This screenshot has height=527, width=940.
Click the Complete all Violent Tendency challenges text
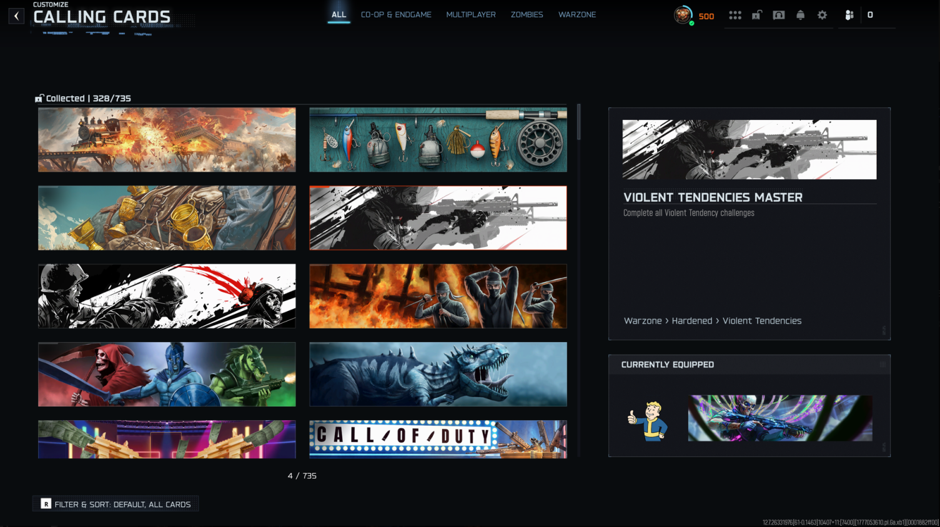[x=689, y=213]
